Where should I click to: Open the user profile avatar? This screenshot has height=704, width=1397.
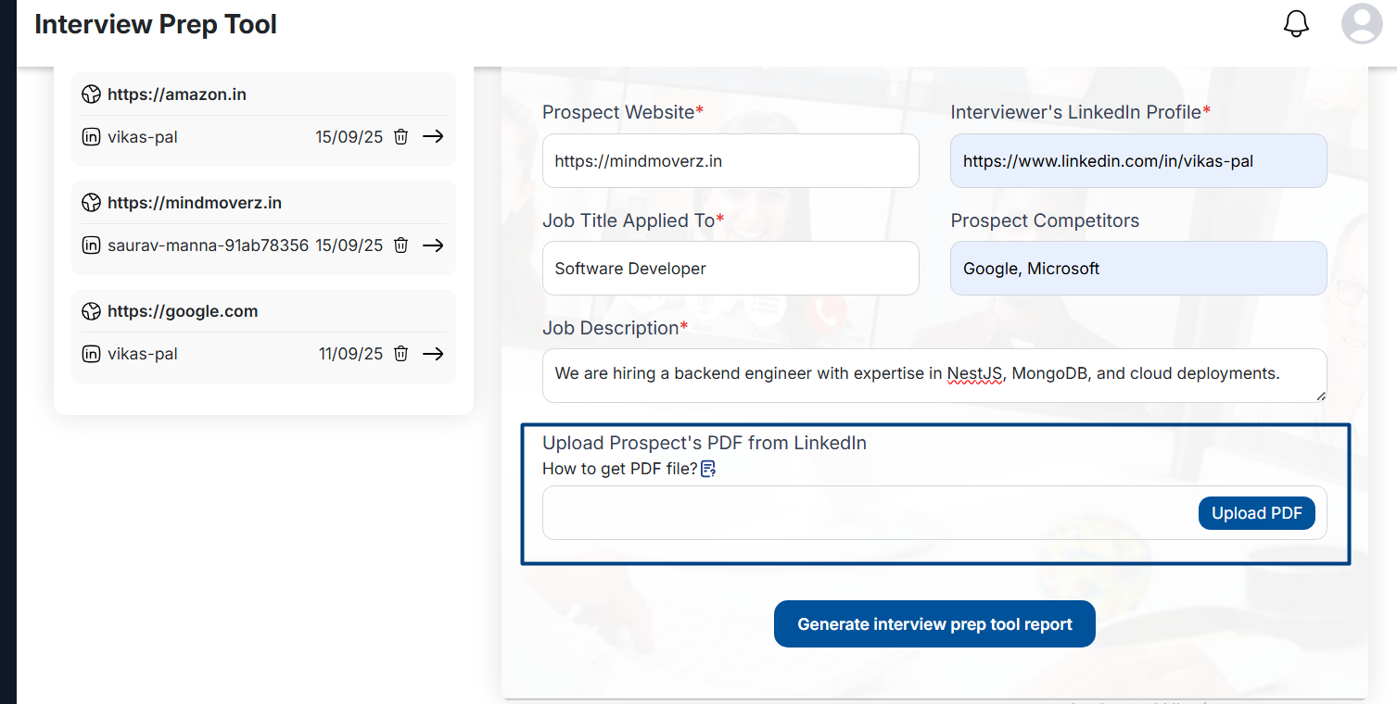tap(1362, 24)
